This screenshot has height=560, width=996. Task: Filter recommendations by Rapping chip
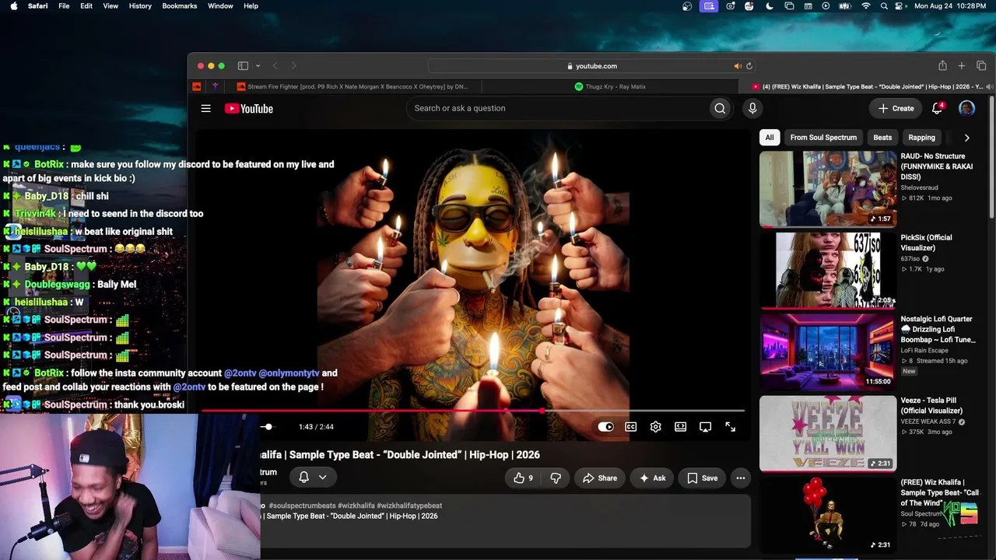921,138
